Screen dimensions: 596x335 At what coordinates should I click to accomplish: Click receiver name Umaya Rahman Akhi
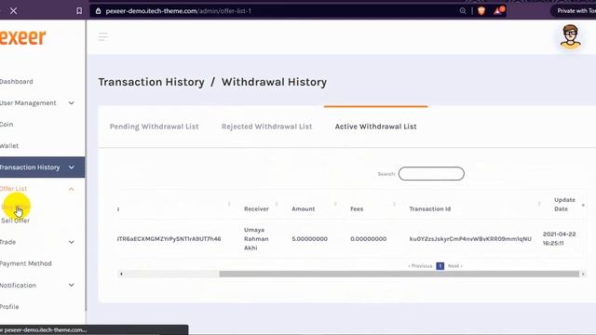256,239
